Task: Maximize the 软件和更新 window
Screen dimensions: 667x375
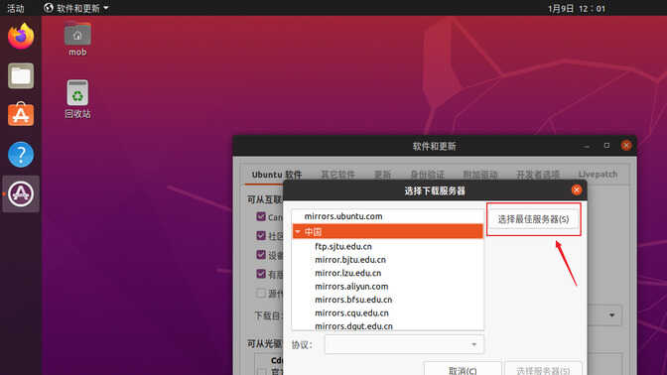Action: (606, 146)
